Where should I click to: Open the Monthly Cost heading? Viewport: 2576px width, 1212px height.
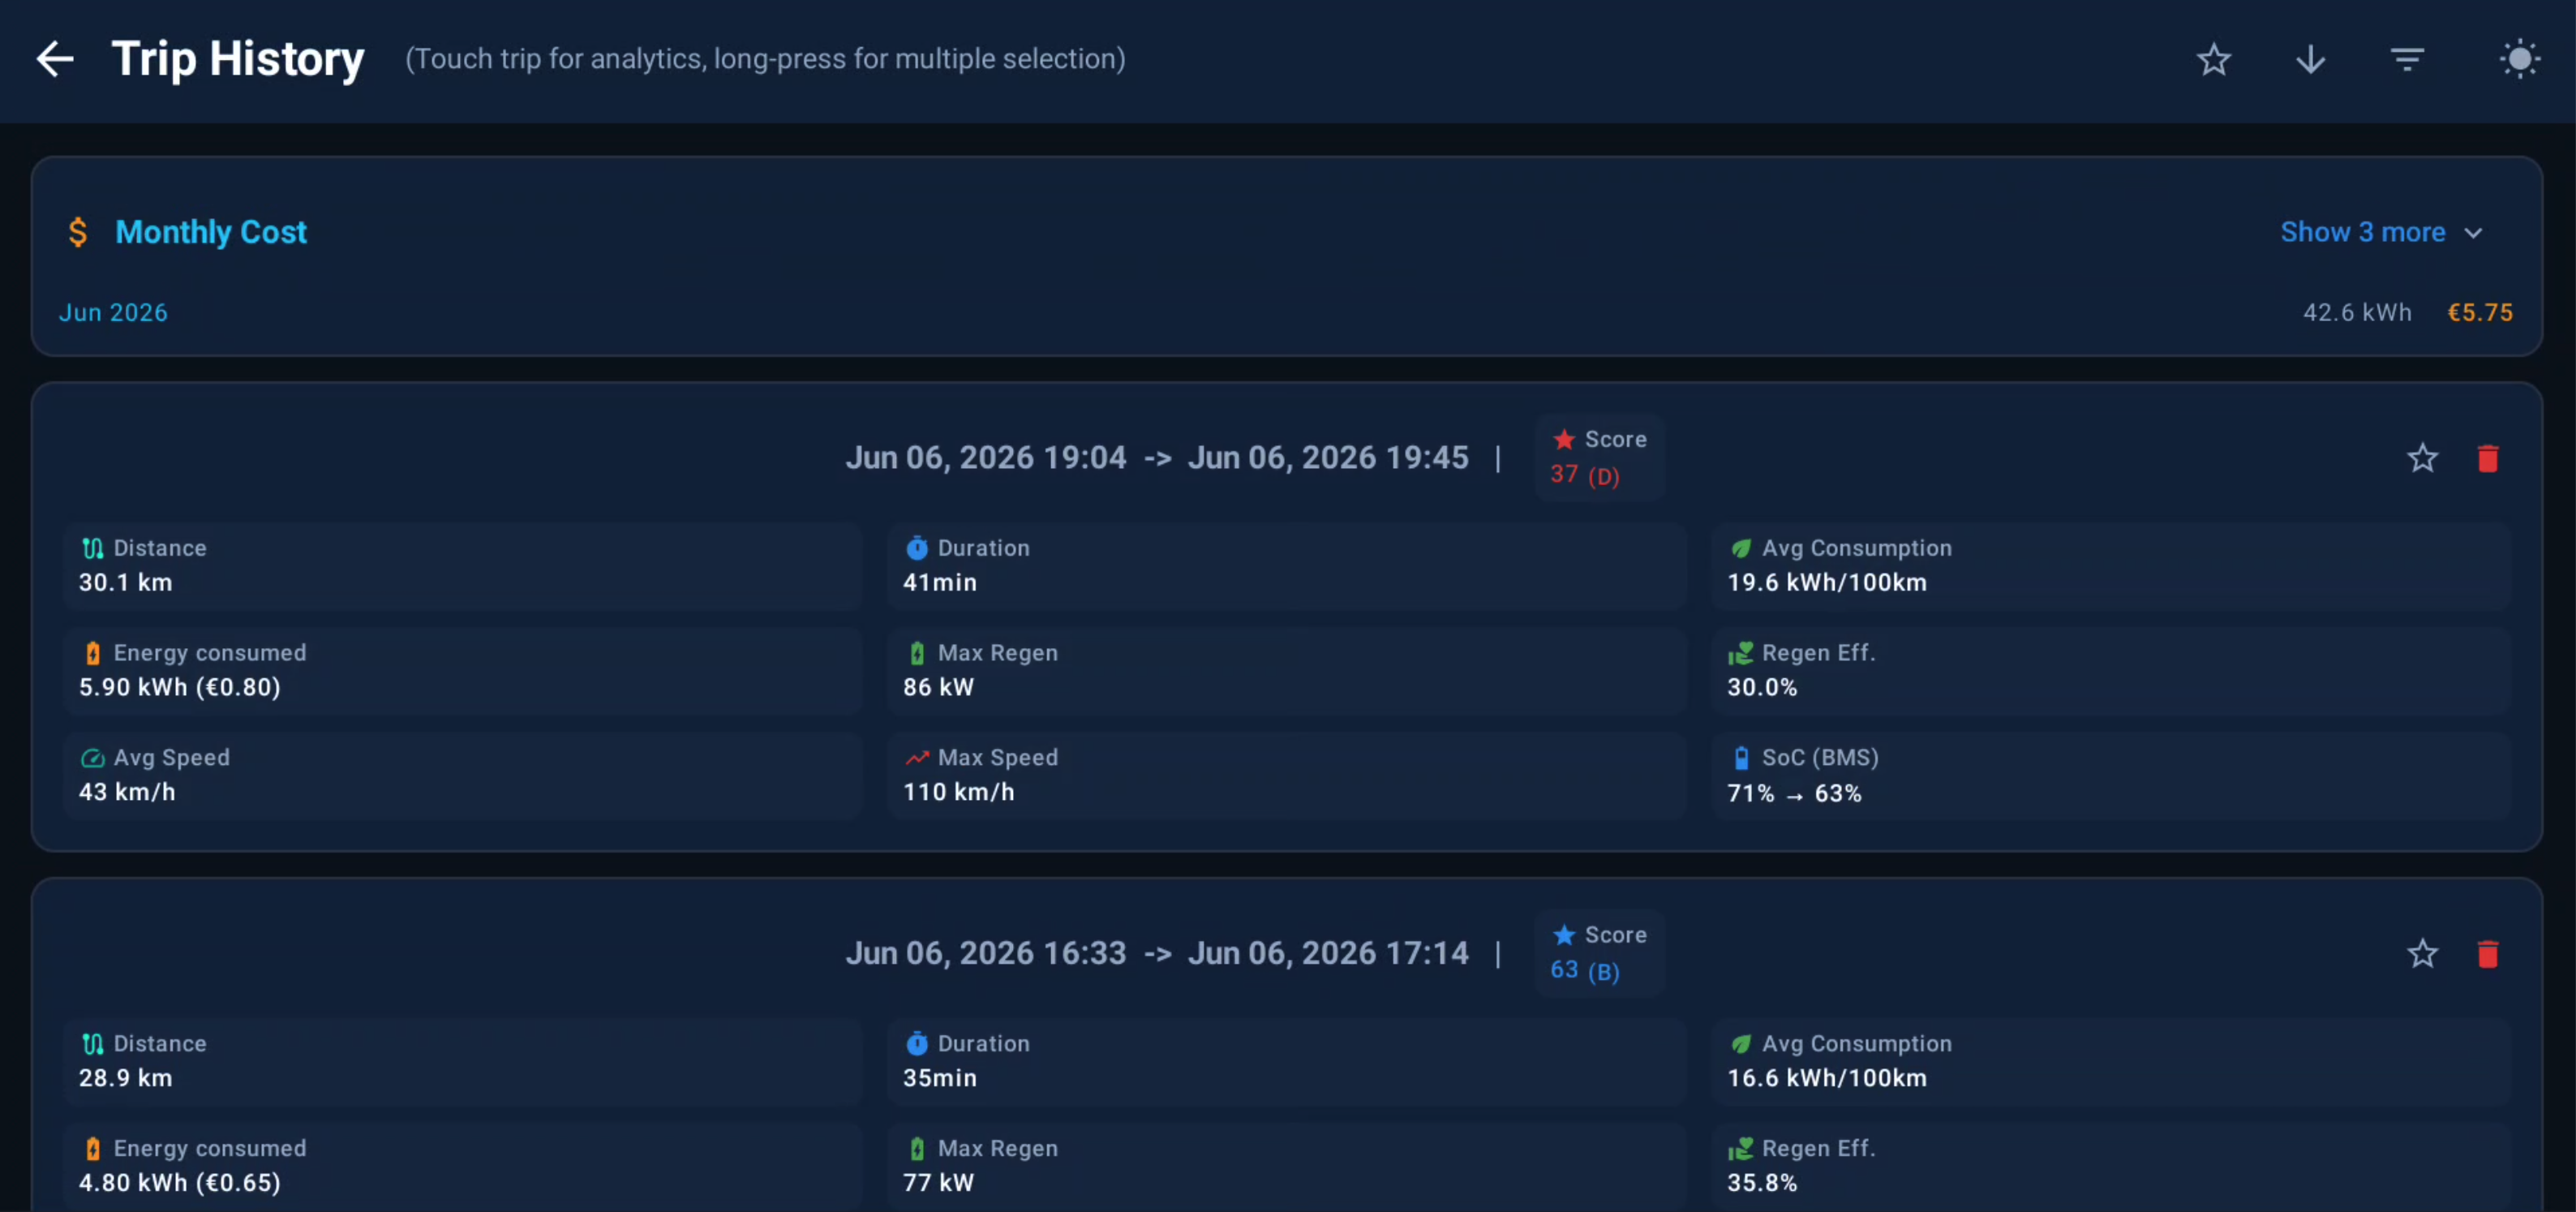point(211,232)
